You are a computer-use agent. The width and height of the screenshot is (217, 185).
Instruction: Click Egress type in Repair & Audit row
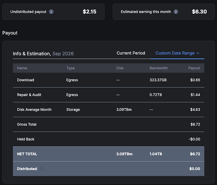click(x=72, y=95)
